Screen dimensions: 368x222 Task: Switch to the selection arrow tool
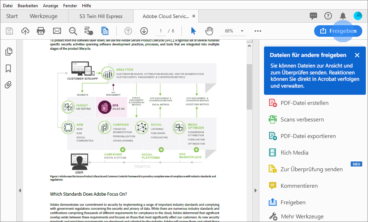tap(193, 31)
